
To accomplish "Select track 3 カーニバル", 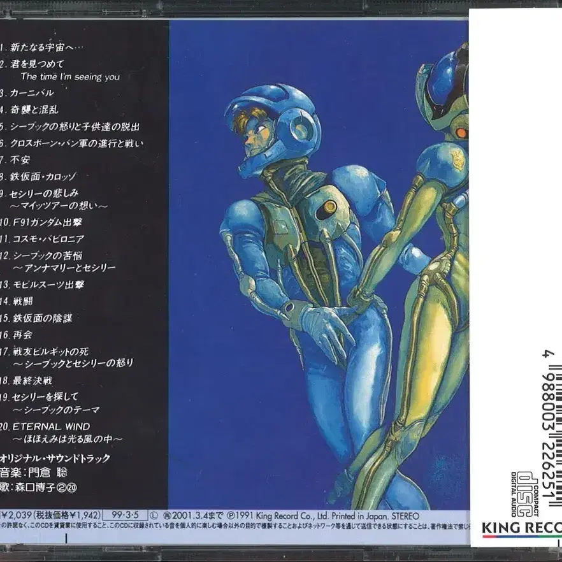I will point(27,93).
